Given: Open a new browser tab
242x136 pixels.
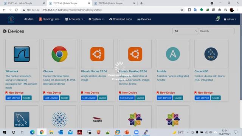Looking at the screenshot, I should tap(141, 3).
